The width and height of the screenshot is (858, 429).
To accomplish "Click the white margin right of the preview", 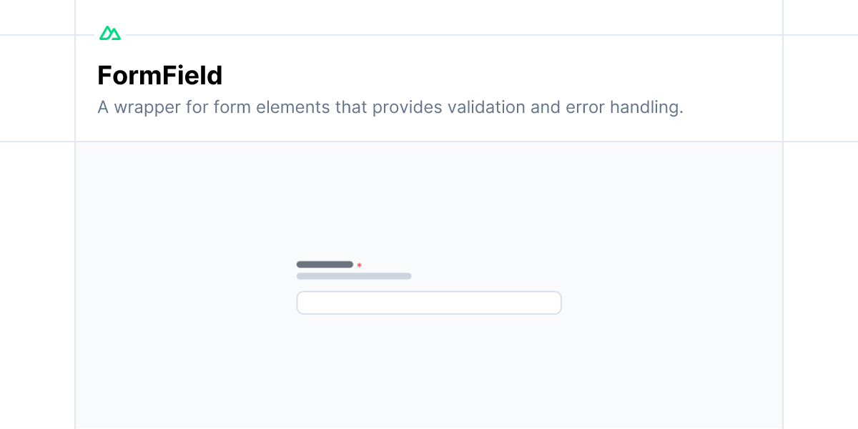I will coord(821,286).
